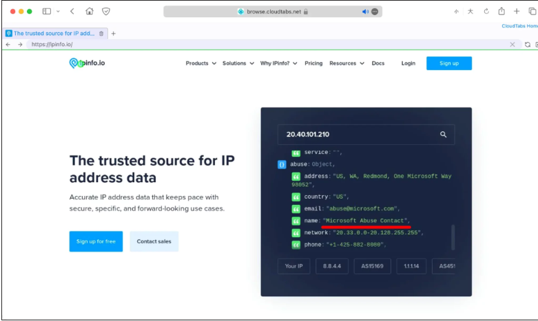Collapse the abuse object braces icon
The width and height of the screenshot is (538, 321).
point(282,164)
